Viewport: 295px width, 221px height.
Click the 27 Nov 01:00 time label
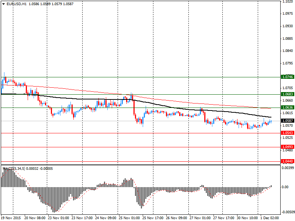200,218
